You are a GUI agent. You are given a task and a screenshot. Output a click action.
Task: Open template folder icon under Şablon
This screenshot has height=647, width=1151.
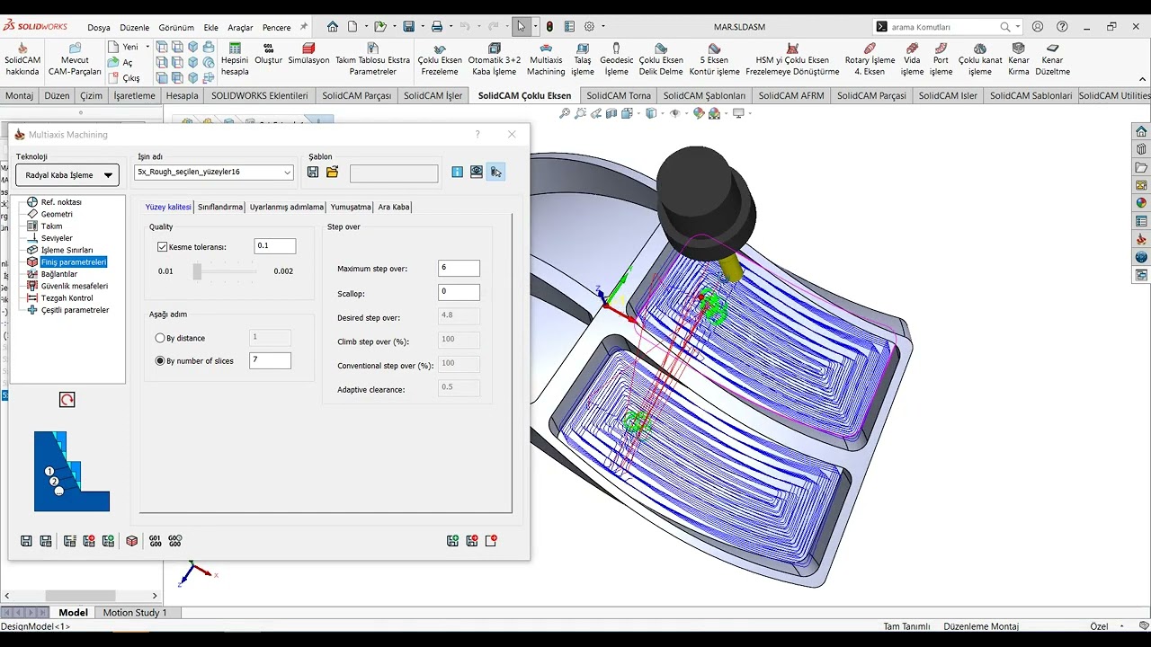click(x=332, y=172)
